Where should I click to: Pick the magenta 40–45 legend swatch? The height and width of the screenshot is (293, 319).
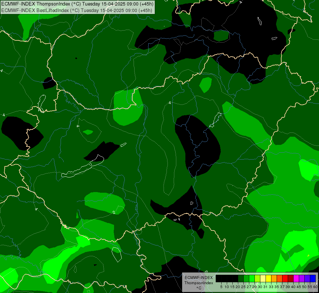coord(296,278)
